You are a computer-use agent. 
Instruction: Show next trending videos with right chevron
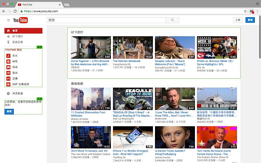tap(238, 49)
